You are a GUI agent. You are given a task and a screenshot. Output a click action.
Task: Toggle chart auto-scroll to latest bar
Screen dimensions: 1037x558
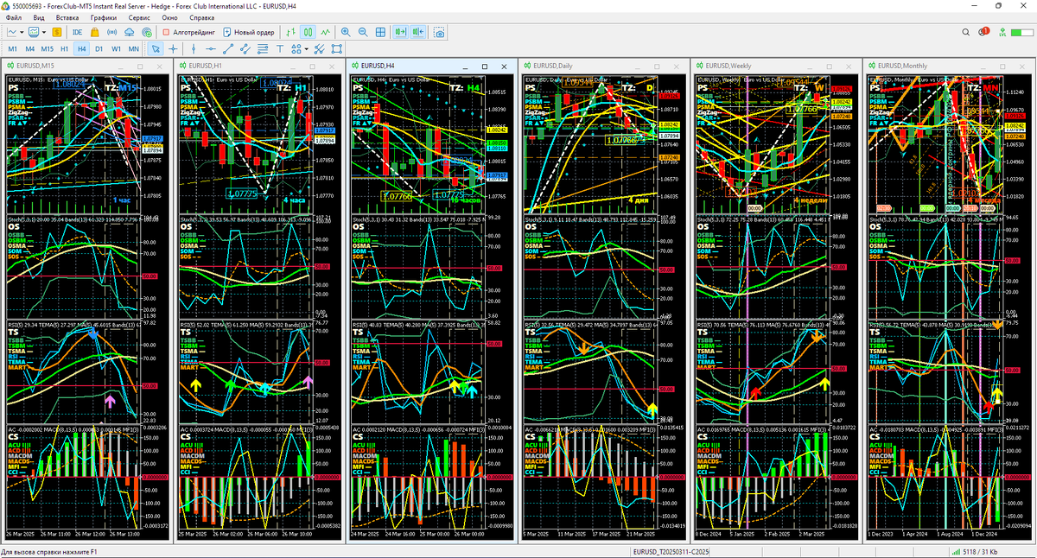pos(401,32)
